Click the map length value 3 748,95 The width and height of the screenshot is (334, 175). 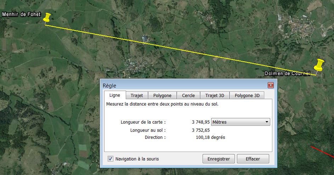coord(201,122)
